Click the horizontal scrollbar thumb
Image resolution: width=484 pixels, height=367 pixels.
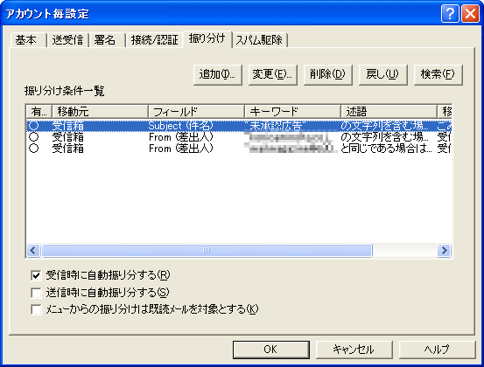[207, 250]
